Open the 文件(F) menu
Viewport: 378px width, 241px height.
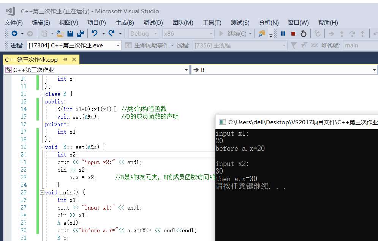point(14,23)
